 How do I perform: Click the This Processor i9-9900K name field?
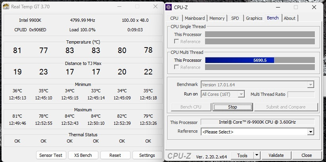(x=257, y=122)
